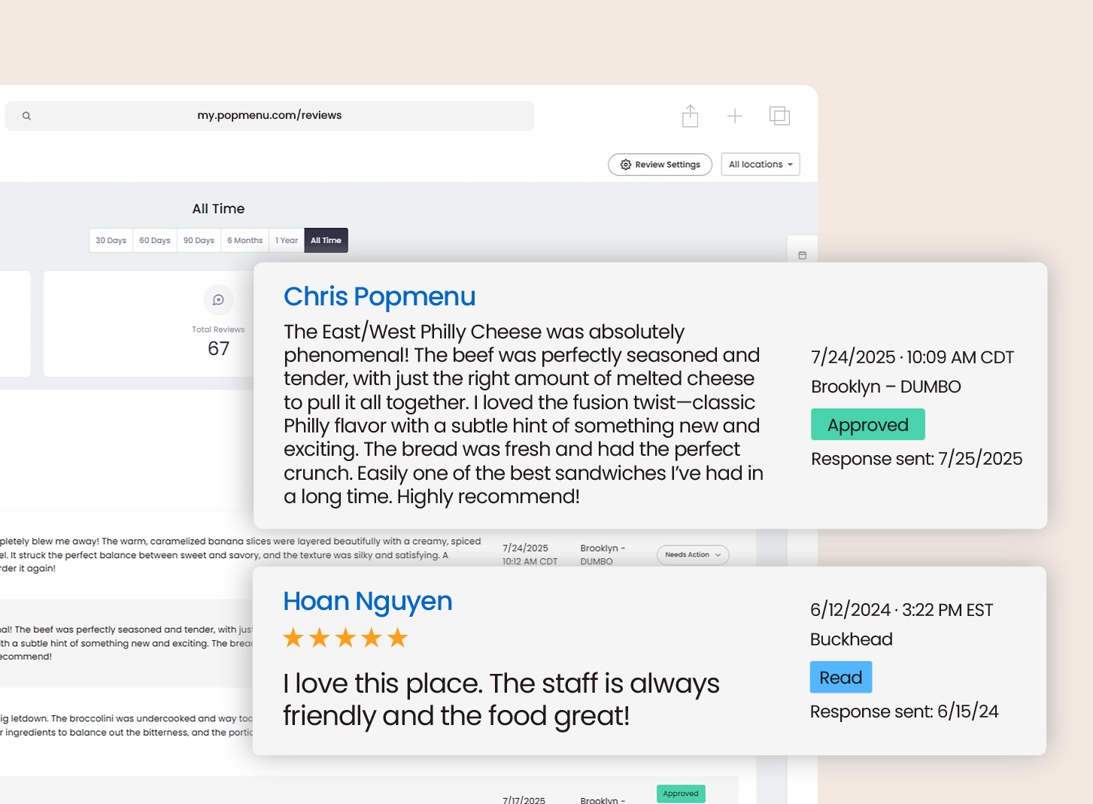The width and height of the screenshot is (1093, 804).
Task: Click the Total Reviews chat bubble icon
Action: coord(218,300)
